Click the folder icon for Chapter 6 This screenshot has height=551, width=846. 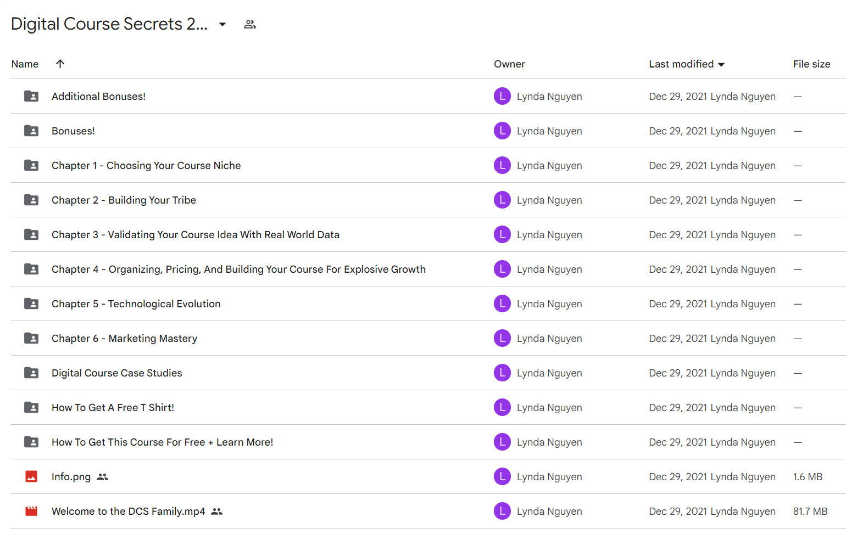click(x=31, y=338)
